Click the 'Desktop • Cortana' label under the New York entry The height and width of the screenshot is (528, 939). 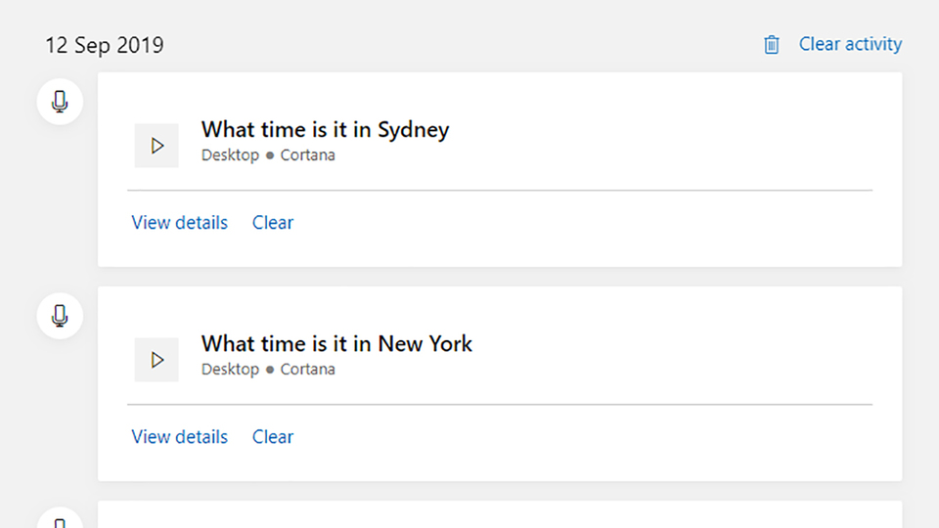[268, 370]
